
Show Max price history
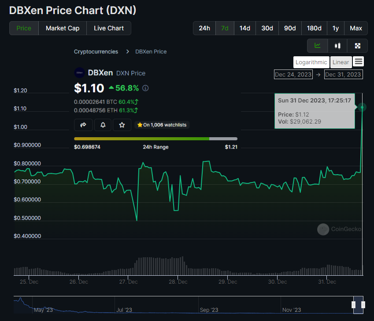click(356, 28)
